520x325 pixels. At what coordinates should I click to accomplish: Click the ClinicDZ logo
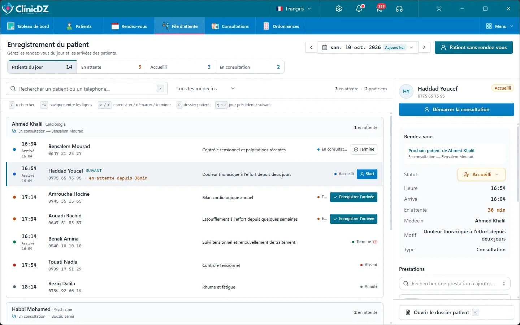[25, 9]
